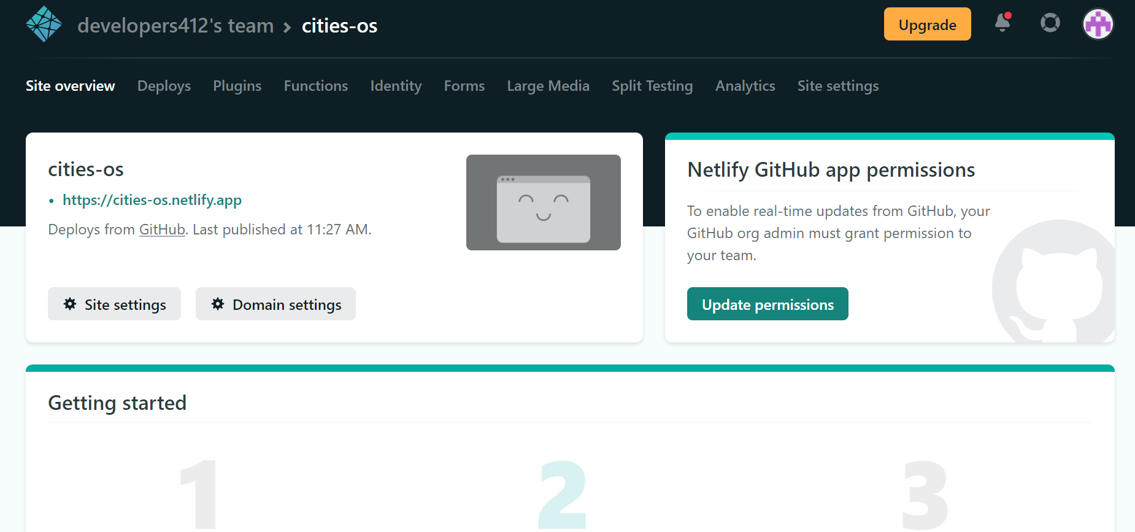Click the cities-os breadcrumb title
The height and width of the screenshot is (532, 1135).
coord(339,26)
